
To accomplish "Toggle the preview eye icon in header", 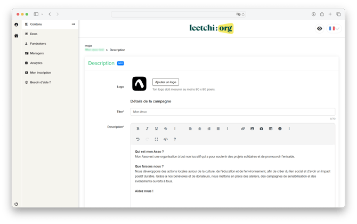I will coord(319,28).
